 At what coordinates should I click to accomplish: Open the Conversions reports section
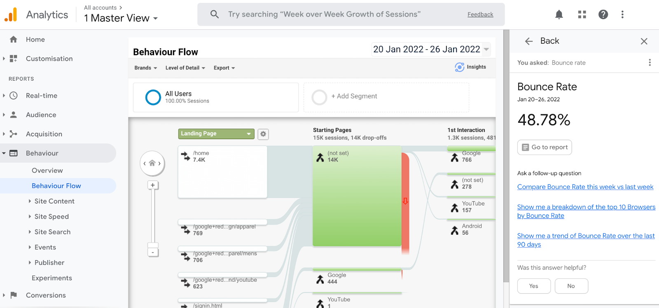pyautogui.click(x=46, y=295)
